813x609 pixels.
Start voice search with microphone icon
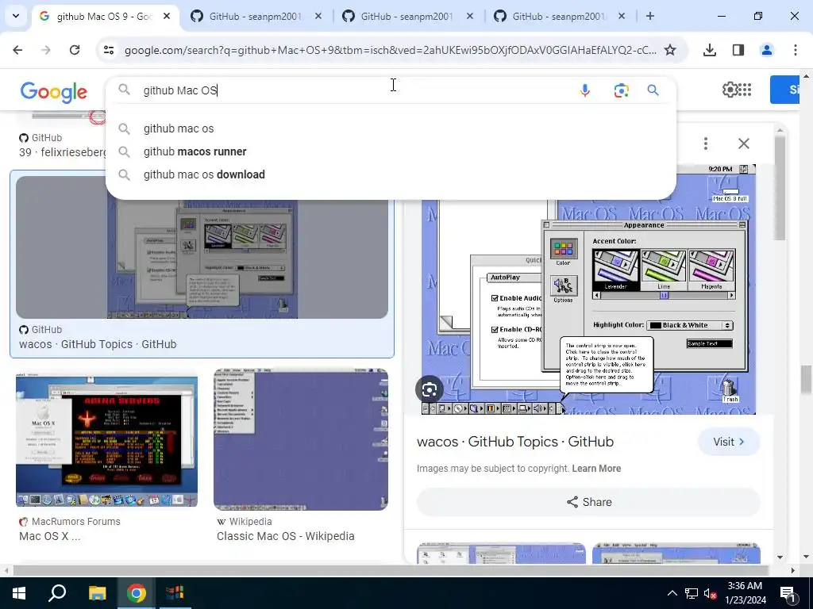585,90
